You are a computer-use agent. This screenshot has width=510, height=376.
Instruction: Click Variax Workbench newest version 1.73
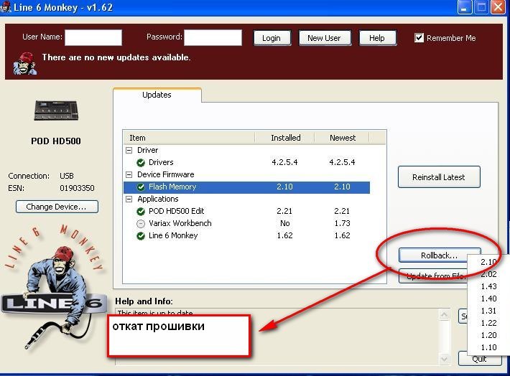[342, 224]
